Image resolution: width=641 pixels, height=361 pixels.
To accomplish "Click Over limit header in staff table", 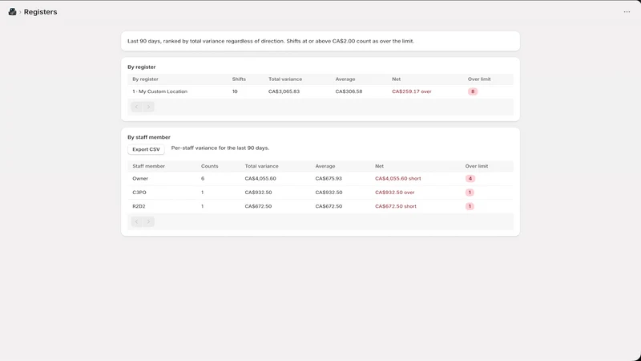I will [477, 166].
